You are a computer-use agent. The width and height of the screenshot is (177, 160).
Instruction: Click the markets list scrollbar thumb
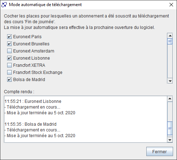[x=170, y=41]
